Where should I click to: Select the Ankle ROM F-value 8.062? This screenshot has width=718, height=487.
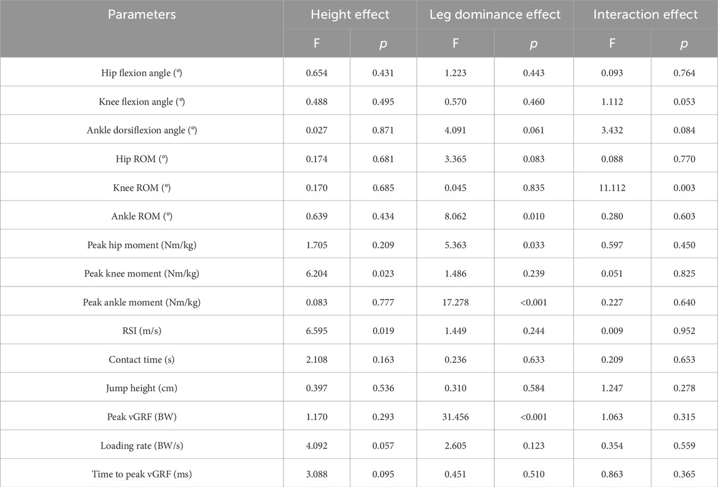click(455, 217)
